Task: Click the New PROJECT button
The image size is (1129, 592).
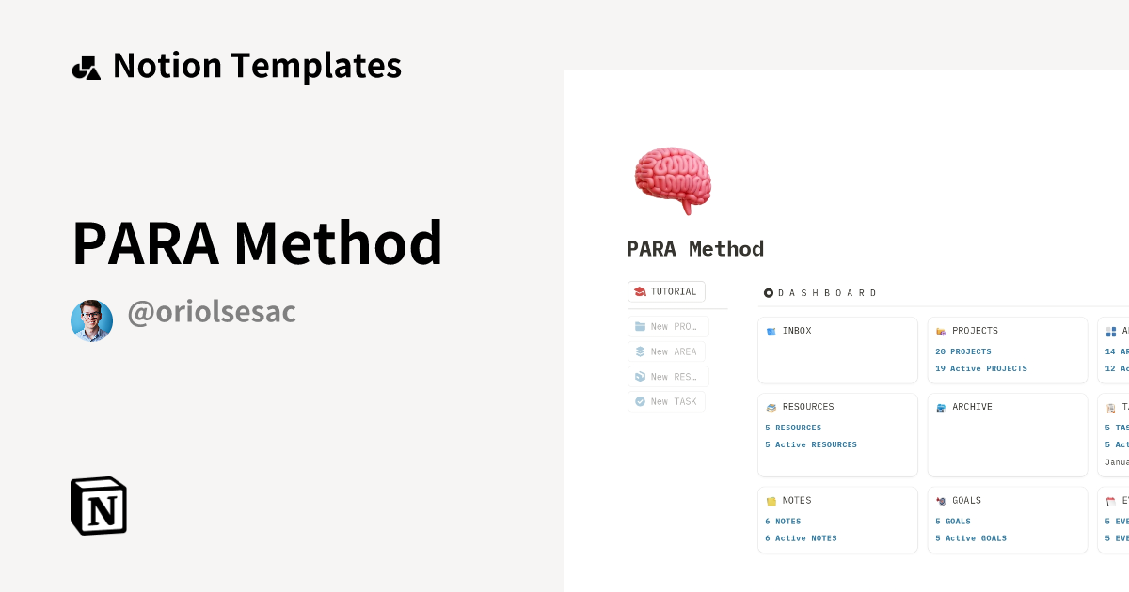Action: point(668,327)
